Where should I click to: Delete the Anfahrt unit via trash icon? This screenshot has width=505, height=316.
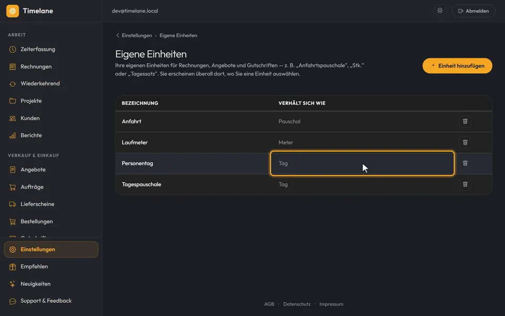pyautogui.click(x=465, y=122)
